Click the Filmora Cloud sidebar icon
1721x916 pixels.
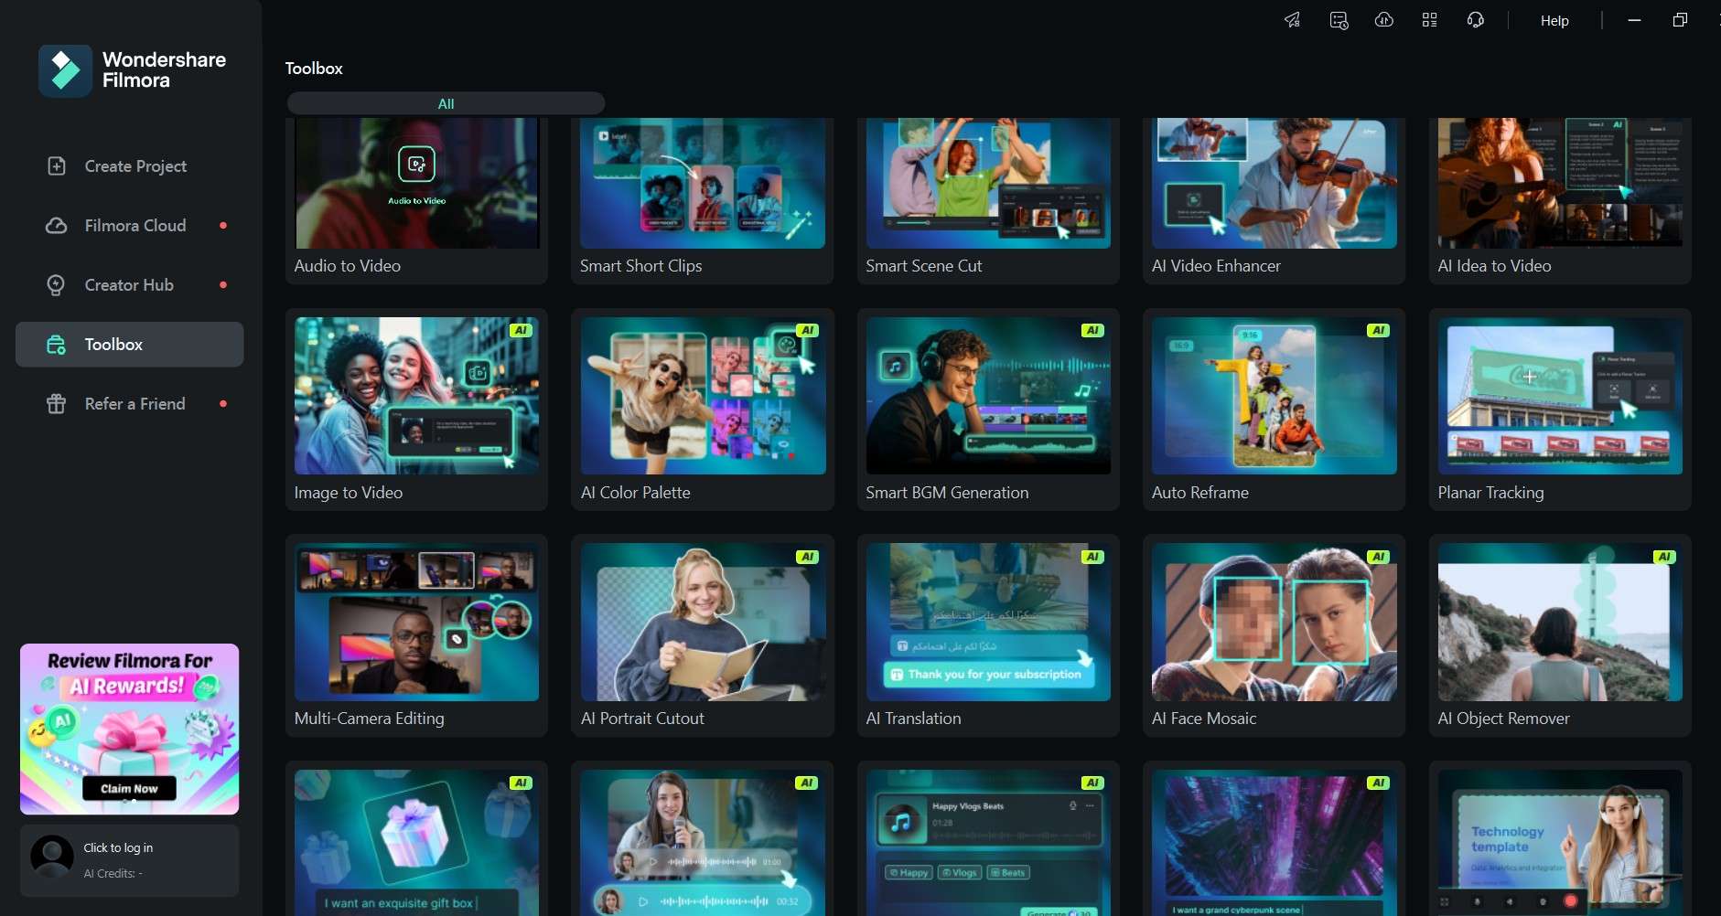(57, 226)
